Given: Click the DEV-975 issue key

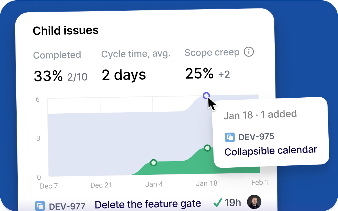Looking at the screenshot, I should coord(256,137).
